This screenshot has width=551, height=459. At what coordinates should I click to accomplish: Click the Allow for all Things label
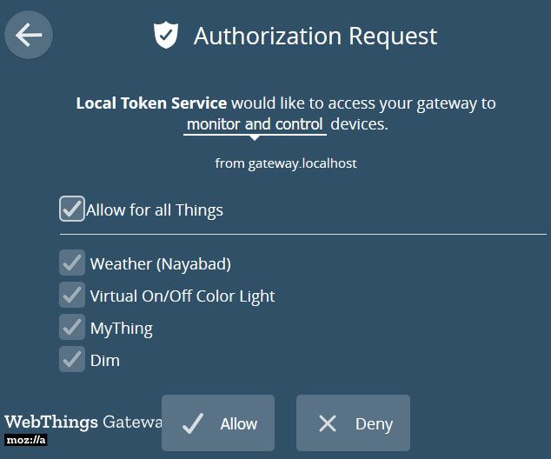tap(155, 210)
